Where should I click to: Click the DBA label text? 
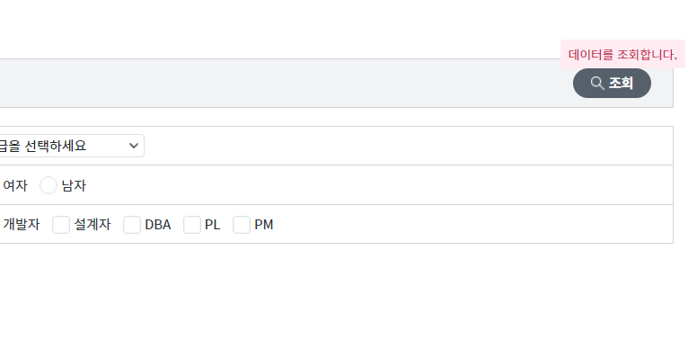coord(158,225)
